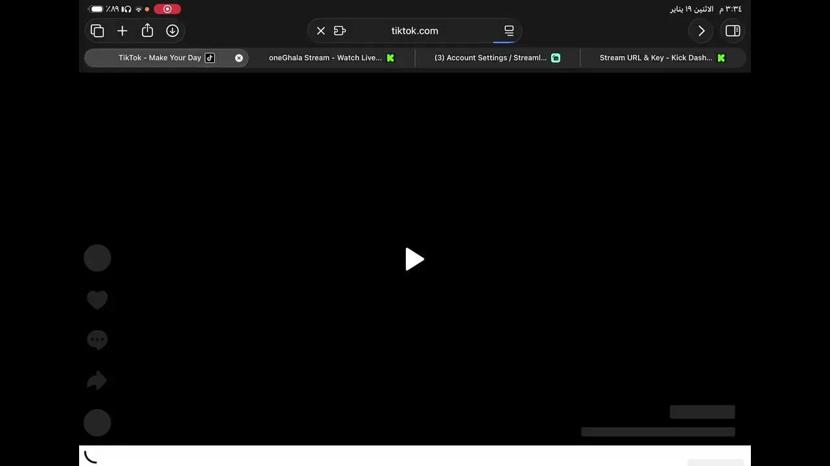Add a new tab with plus icon
This screenshot has height=466, width=830.
pos(122,30)
